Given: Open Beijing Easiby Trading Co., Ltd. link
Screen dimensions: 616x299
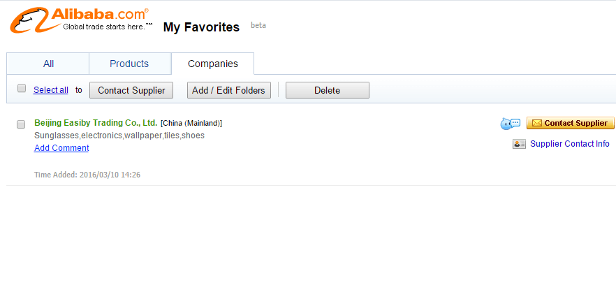Looking at the screenshot, I should (96, 123).
